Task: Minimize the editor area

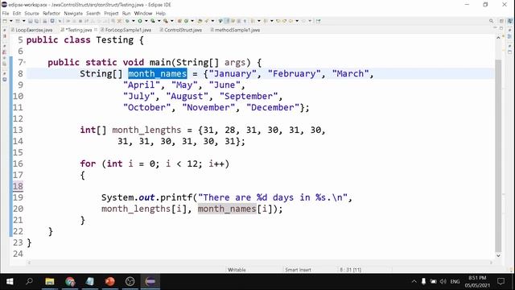Action: coord(495,28)
